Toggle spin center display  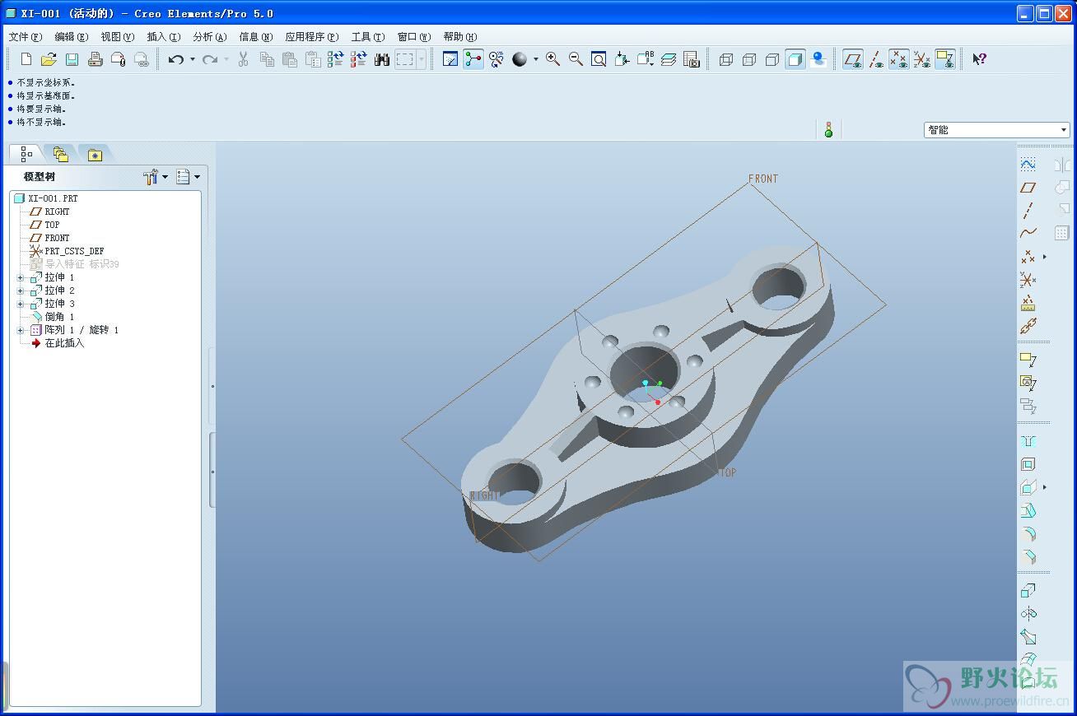pos(473,59)
